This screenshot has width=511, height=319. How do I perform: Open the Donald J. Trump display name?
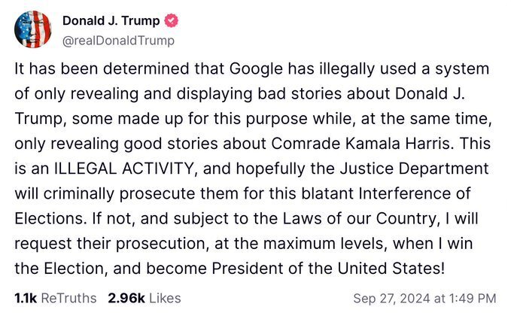pos(111,21)
